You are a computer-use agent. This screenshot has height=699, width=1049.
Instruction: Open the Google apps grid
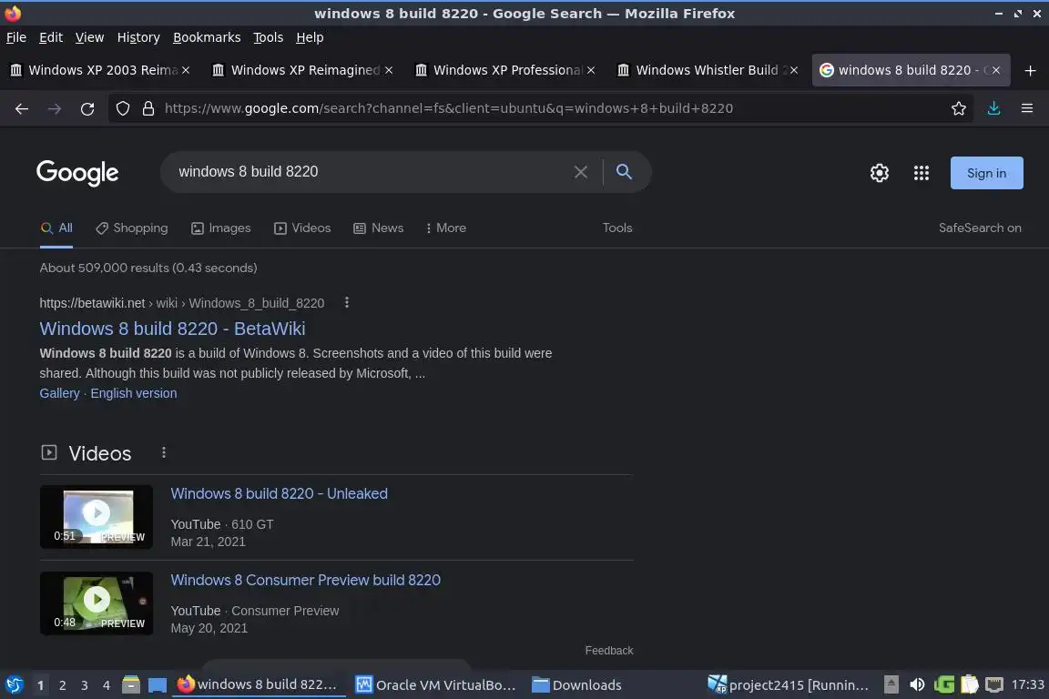[922, 173]
